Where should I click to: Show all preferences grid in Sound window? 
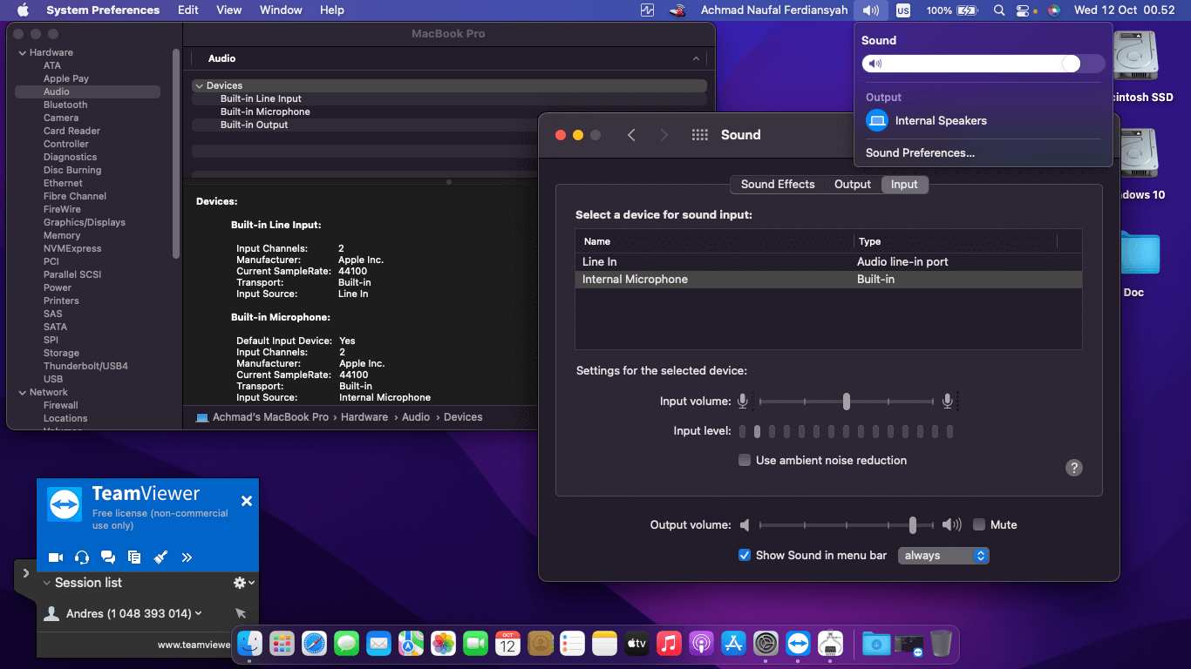tap(699, 135)
